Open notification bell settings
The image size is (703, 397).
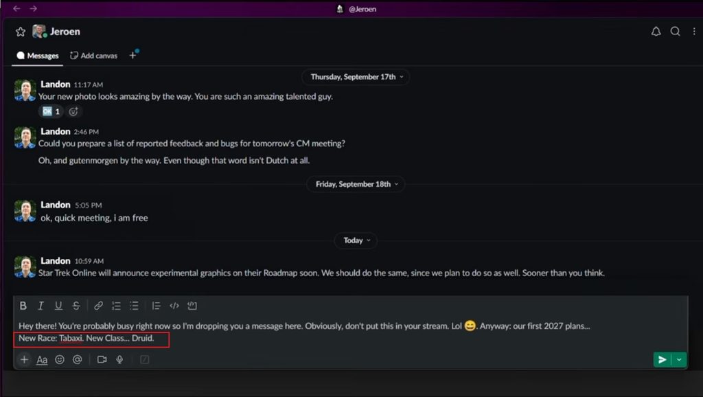656,32
